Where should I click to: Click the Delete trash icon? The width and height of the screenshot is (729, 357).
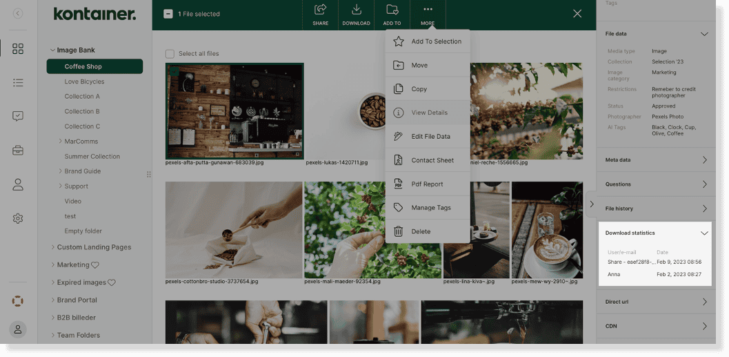(x=399, y=231)
